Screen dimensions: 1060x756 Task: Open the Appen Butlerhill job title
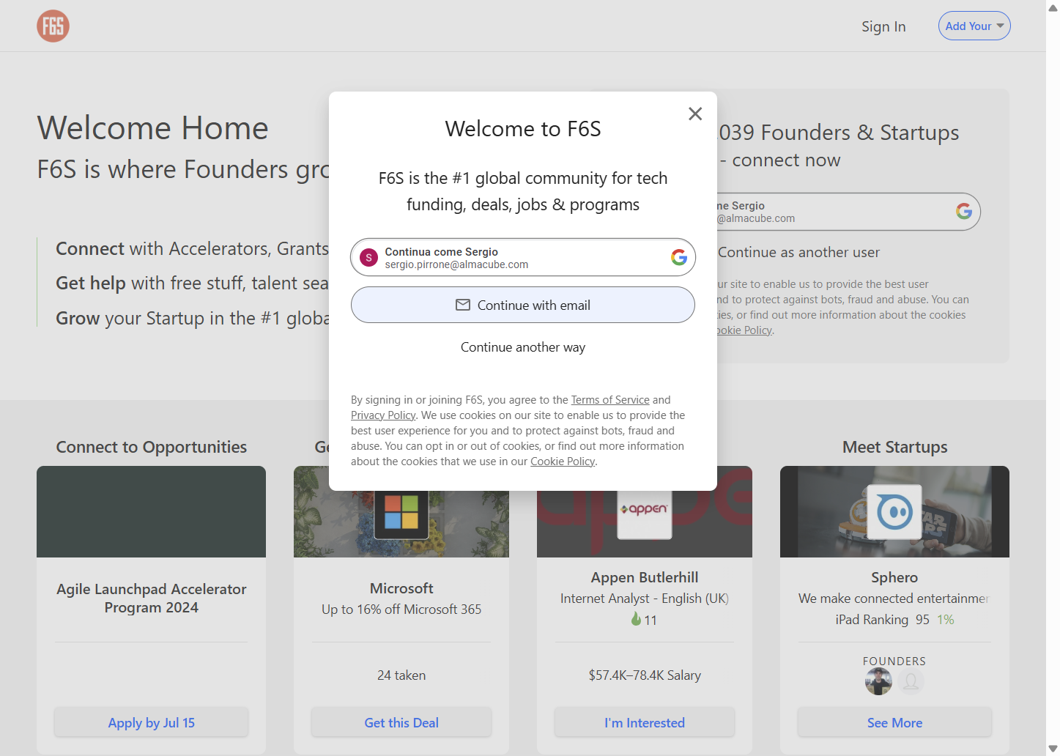click(645, 577)
